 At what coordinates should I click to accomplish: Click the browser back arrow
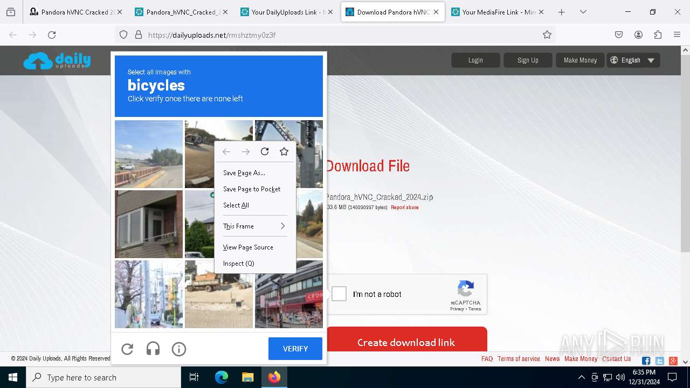pyautogui.click(x=13, y=34)
